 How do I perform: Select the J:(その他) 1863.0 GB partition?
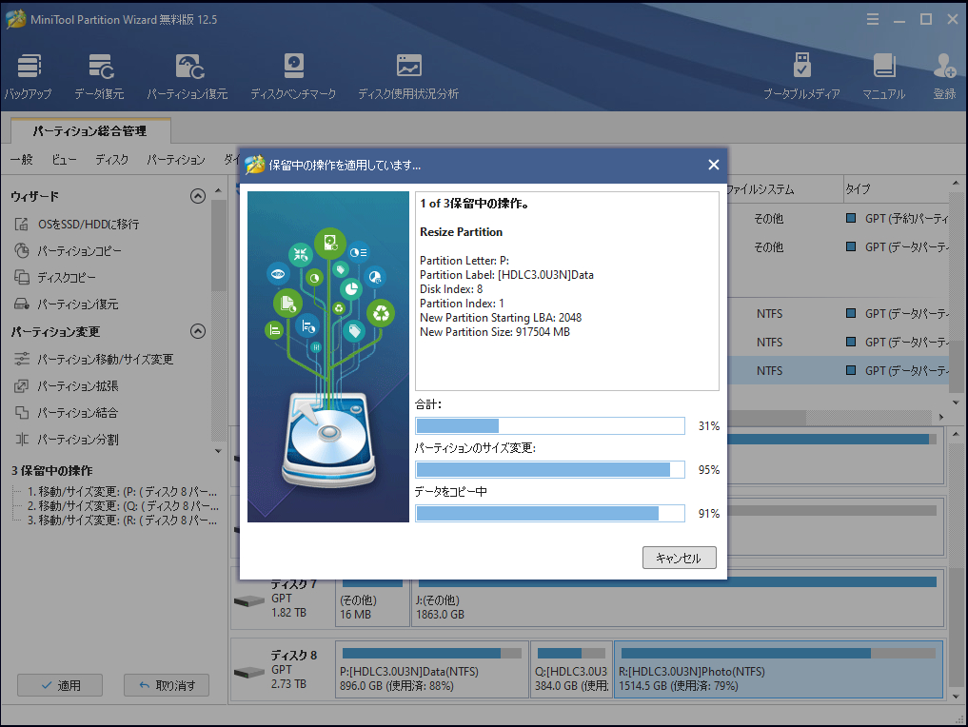pyautogui.click(x=678, y=598)
